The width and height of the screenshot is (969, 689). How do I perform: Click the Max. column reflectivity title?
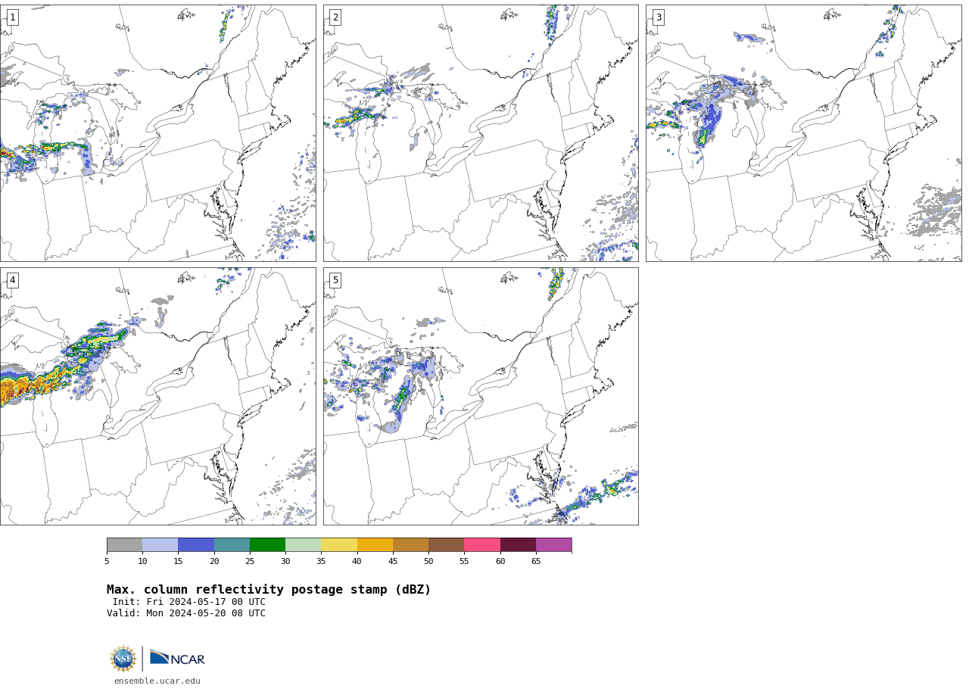269,590
